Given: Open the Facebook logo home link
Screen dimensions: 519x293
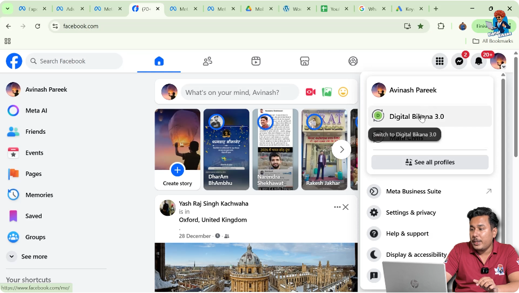Looking at the screenshot, I should point(14,61).
